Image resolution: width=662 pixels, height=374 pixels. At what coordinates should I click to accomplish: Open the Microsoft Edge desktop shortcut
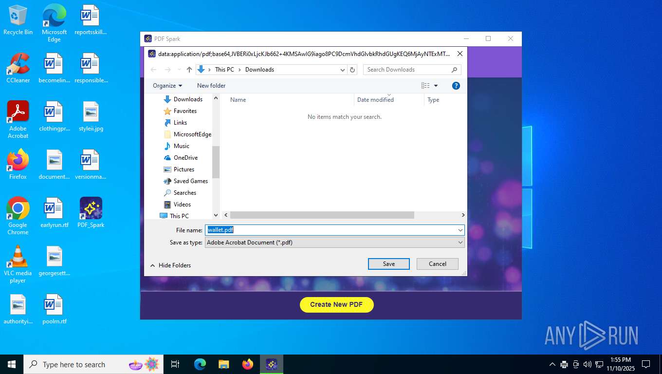pos(54,23)
